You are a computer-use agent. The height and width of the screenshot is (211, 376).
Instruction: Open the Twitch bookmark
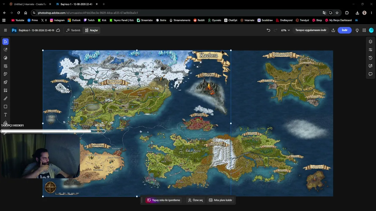point(89,20)
